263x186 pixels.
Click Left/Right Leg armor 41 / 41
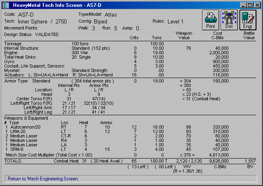point(98,112)
